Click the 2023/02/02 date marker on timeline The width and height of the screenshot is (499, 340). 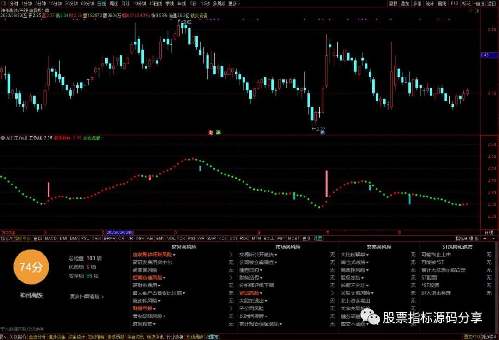[120, 233]
